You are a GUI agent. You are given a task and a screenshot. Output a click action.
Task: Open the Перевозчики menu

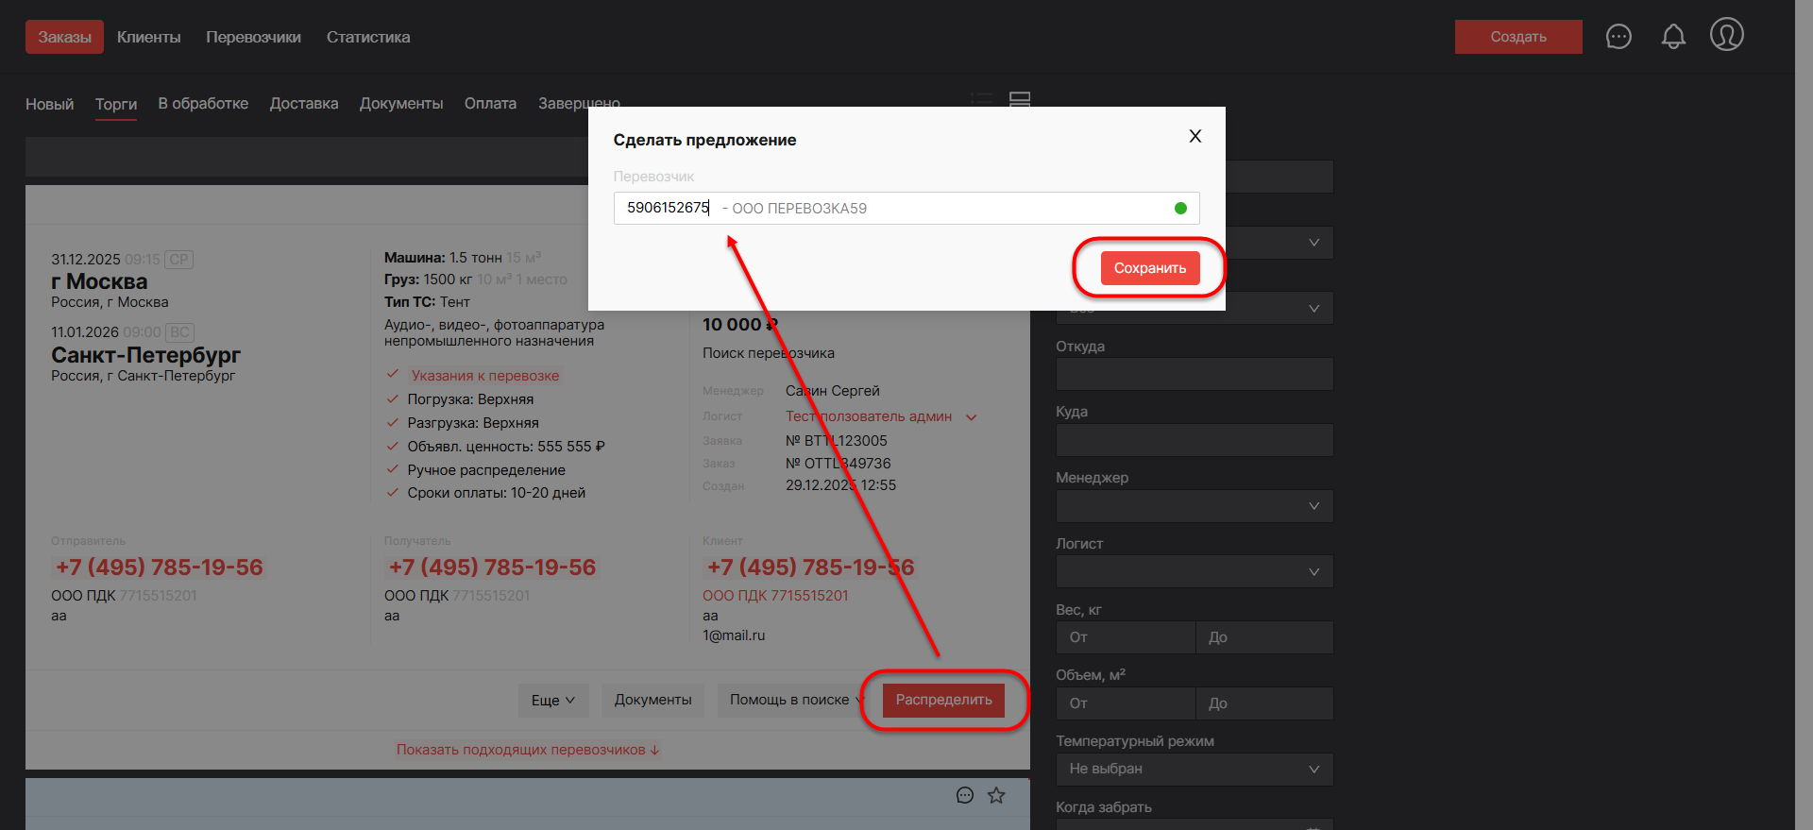[253, 37]
